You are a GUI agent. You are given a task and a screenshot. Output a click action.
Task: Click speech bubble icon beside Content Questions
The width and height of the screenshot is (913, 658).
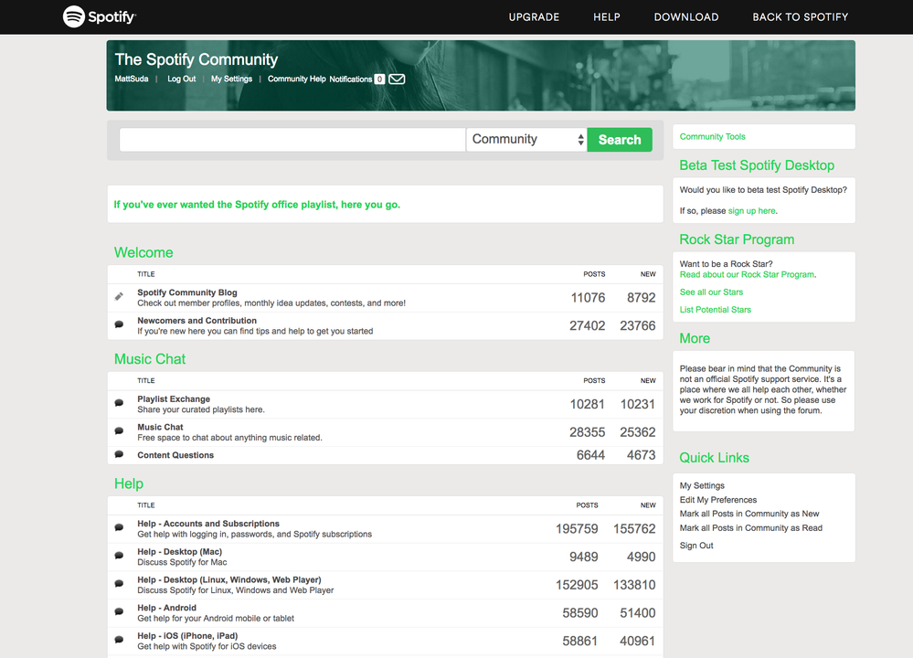(119, 454)
